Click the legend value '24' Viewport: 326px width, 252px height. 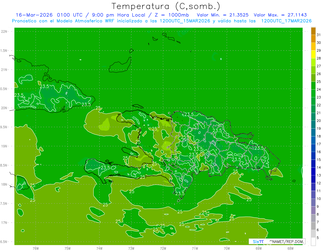[319, 90]
